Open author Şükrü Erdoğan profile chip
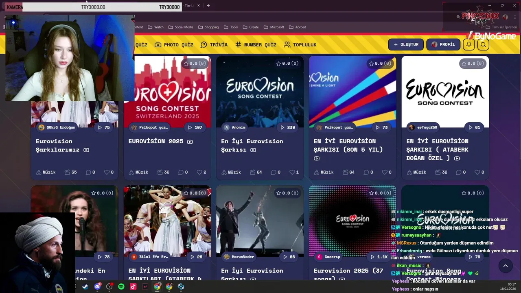521x293 pixels. pos(57,127)
